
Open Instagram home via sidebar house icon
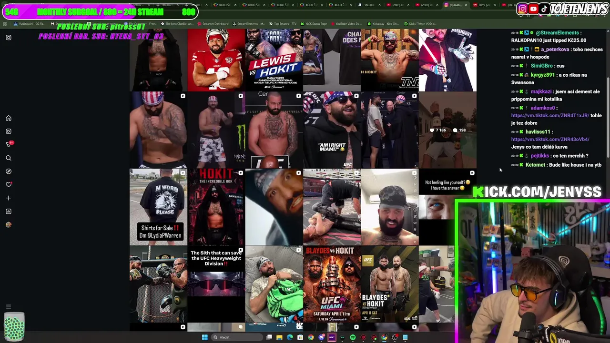pos(8,118)
